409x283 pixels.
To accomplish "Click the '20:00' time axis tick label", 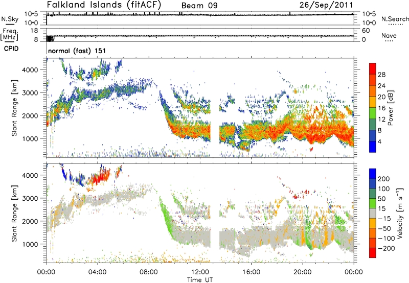I will (x=303, y=272).
